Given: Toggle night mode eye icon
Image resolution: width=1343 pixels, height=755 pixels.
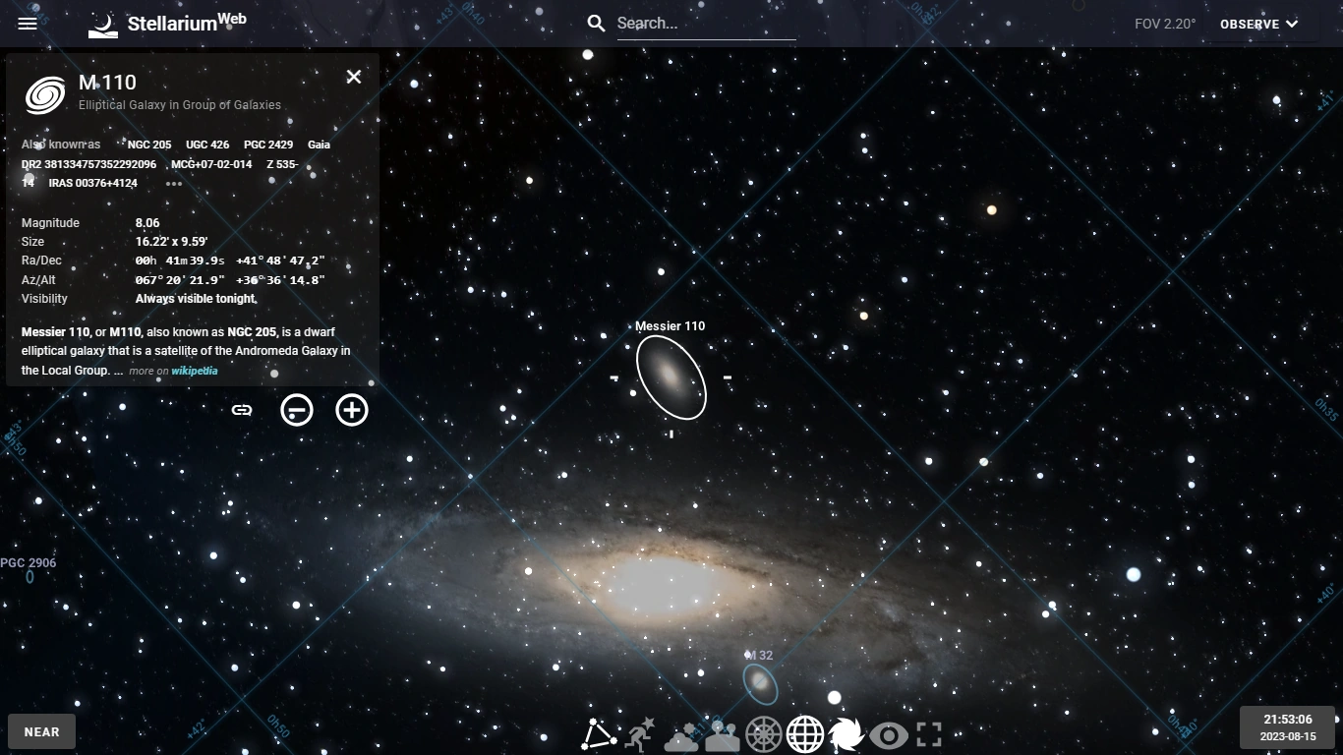Looking at the screenshot, I should (888, 734).
